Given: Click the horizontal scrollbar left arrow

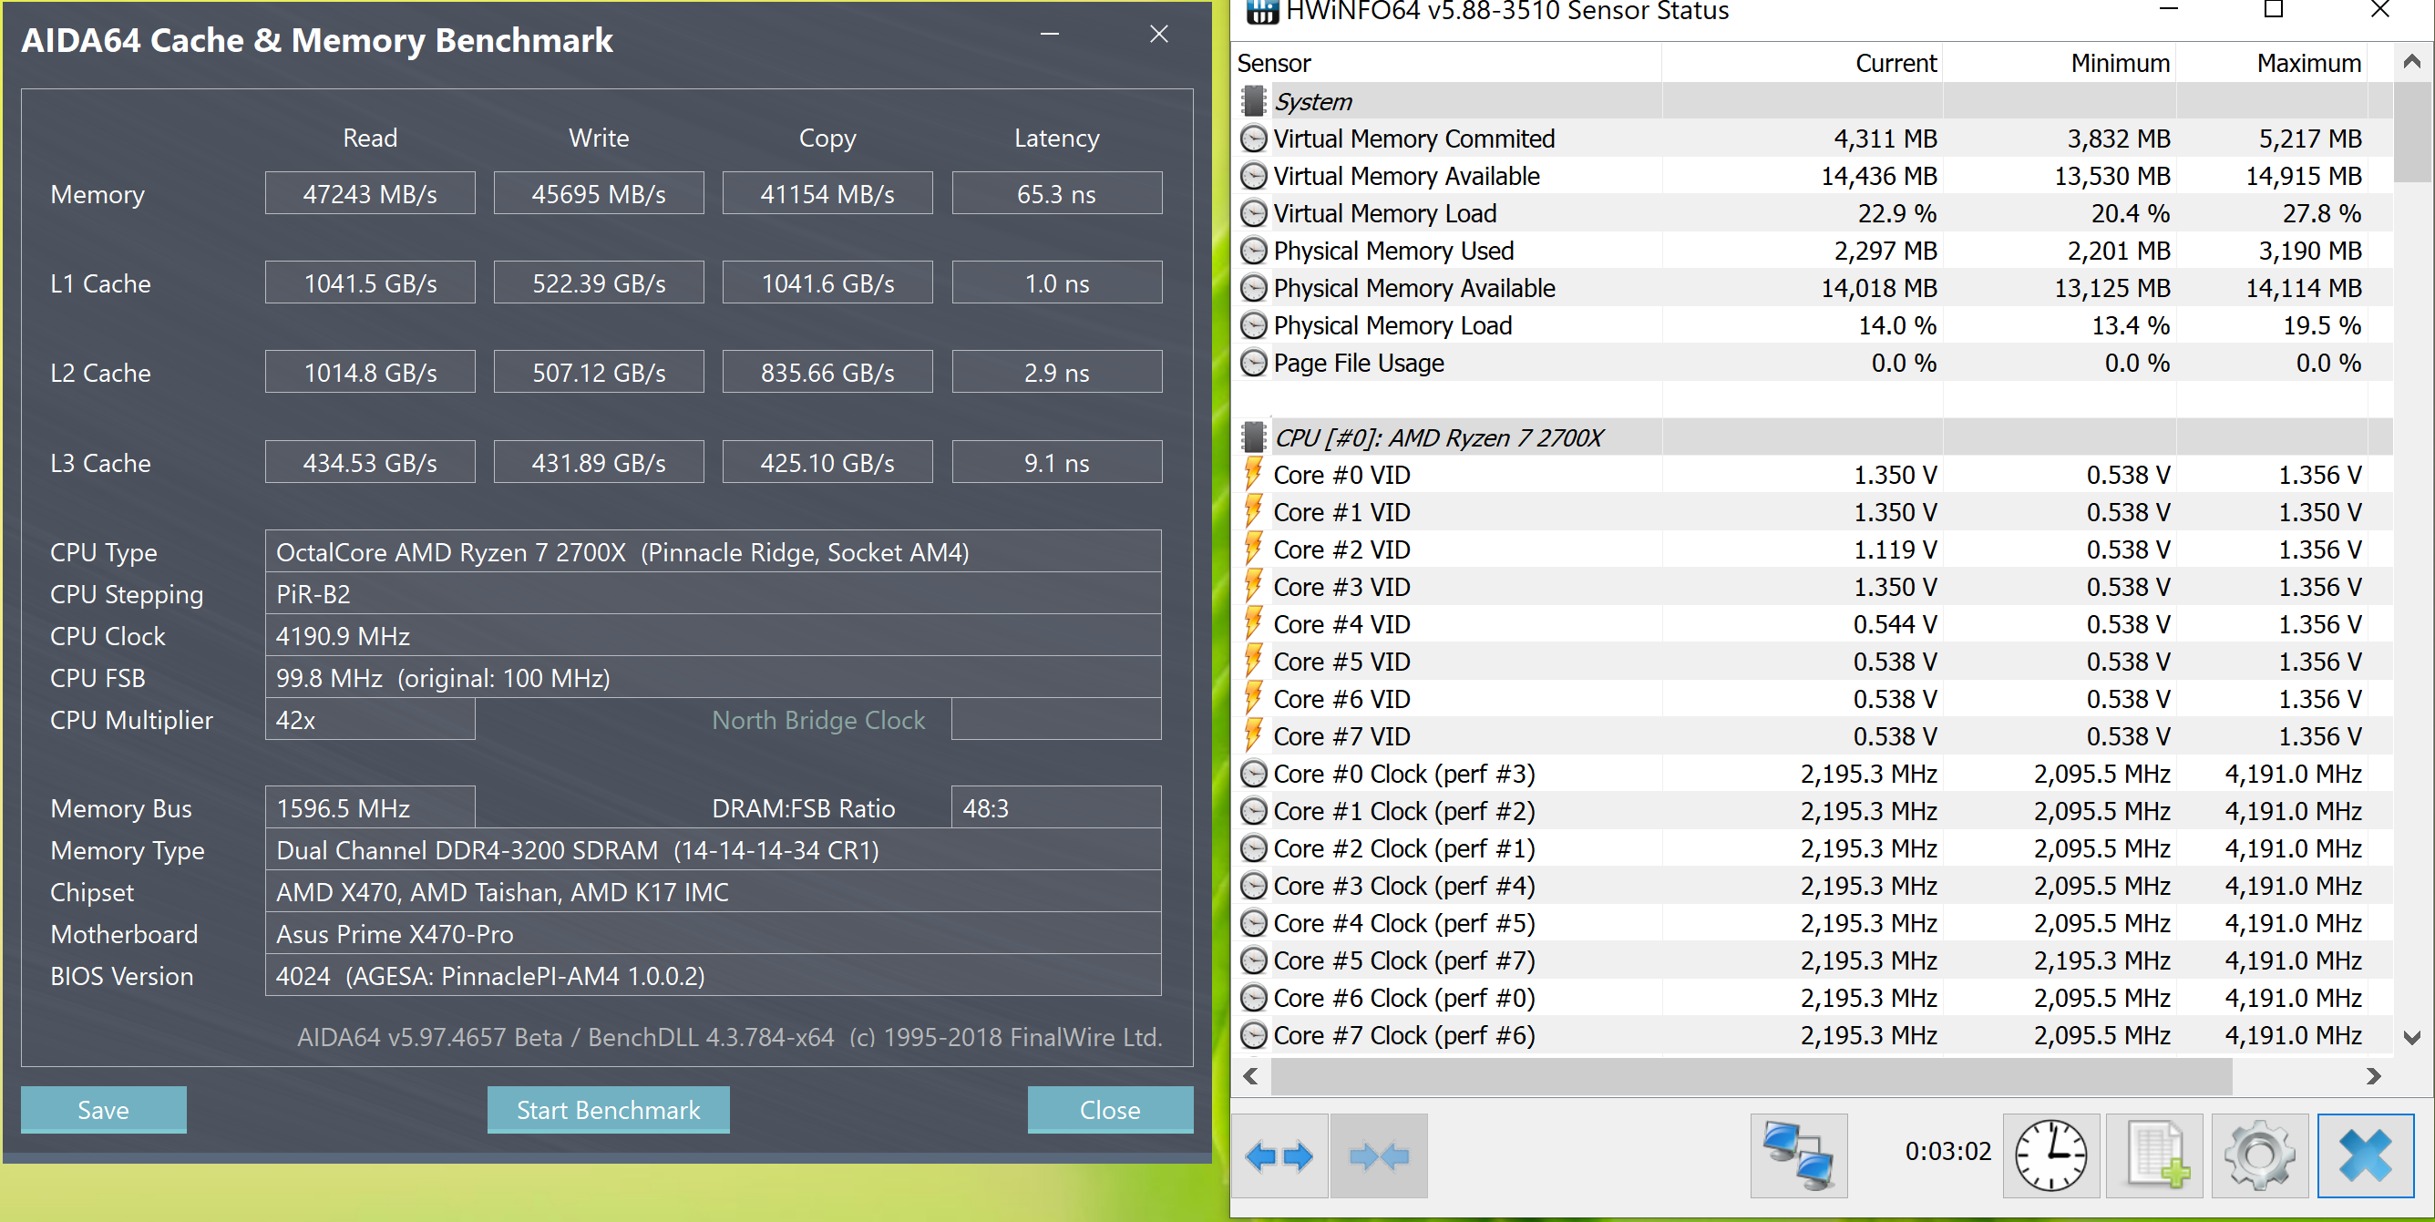Looking at the screenshot, I should pyautogui.click(x=1250, y=1076).
